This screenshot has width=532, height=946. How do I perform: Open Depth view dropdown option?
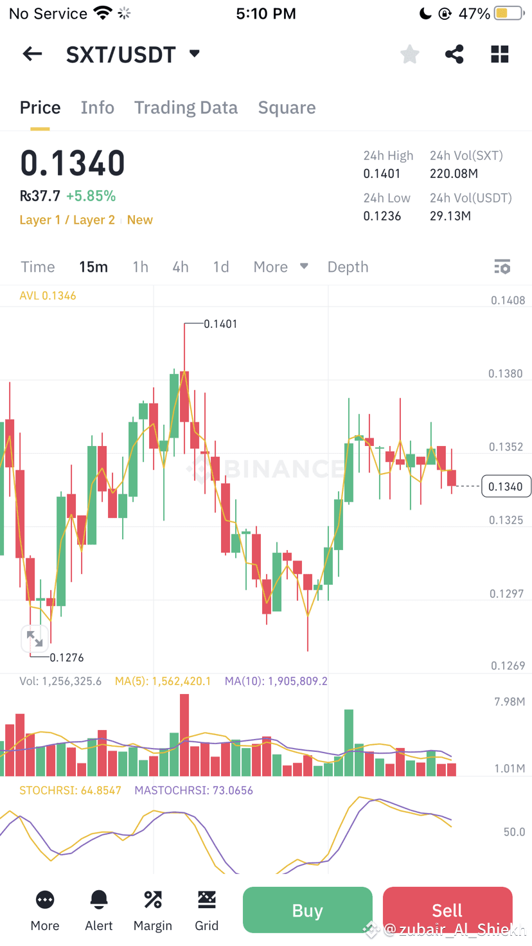[348, 266]
